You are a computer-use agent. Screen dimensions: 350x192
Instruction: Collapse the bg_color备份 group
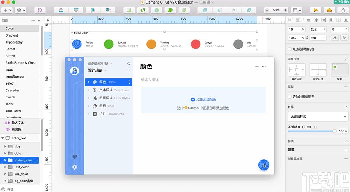pos(5,181)
